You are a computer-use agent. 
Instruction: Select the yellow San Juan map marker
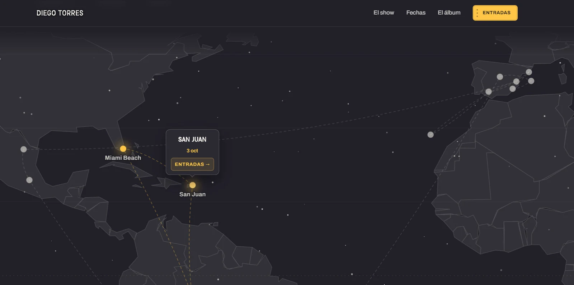tap(193, 185)
